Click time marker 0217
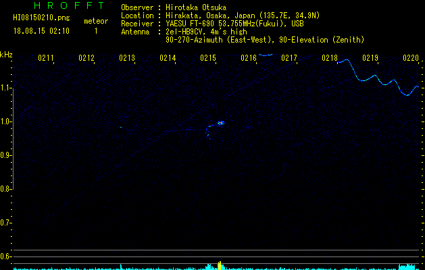This screenshot has height=270, width=425. click(x=289, y=58)
